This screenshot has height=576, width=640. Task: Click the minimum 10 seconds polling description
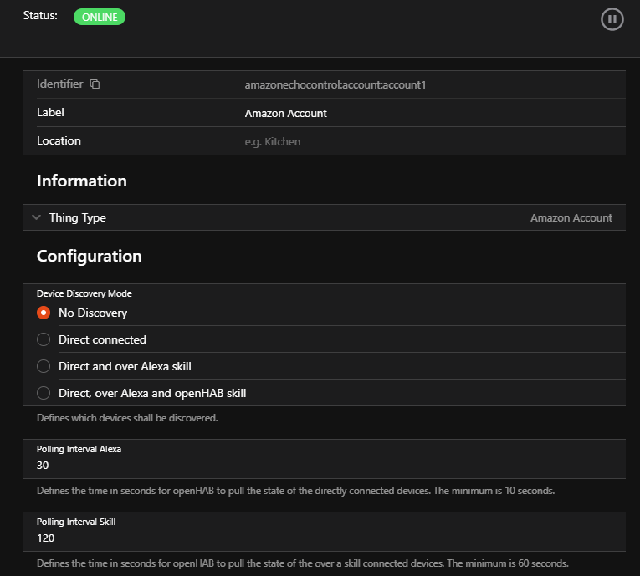(295, 490)
